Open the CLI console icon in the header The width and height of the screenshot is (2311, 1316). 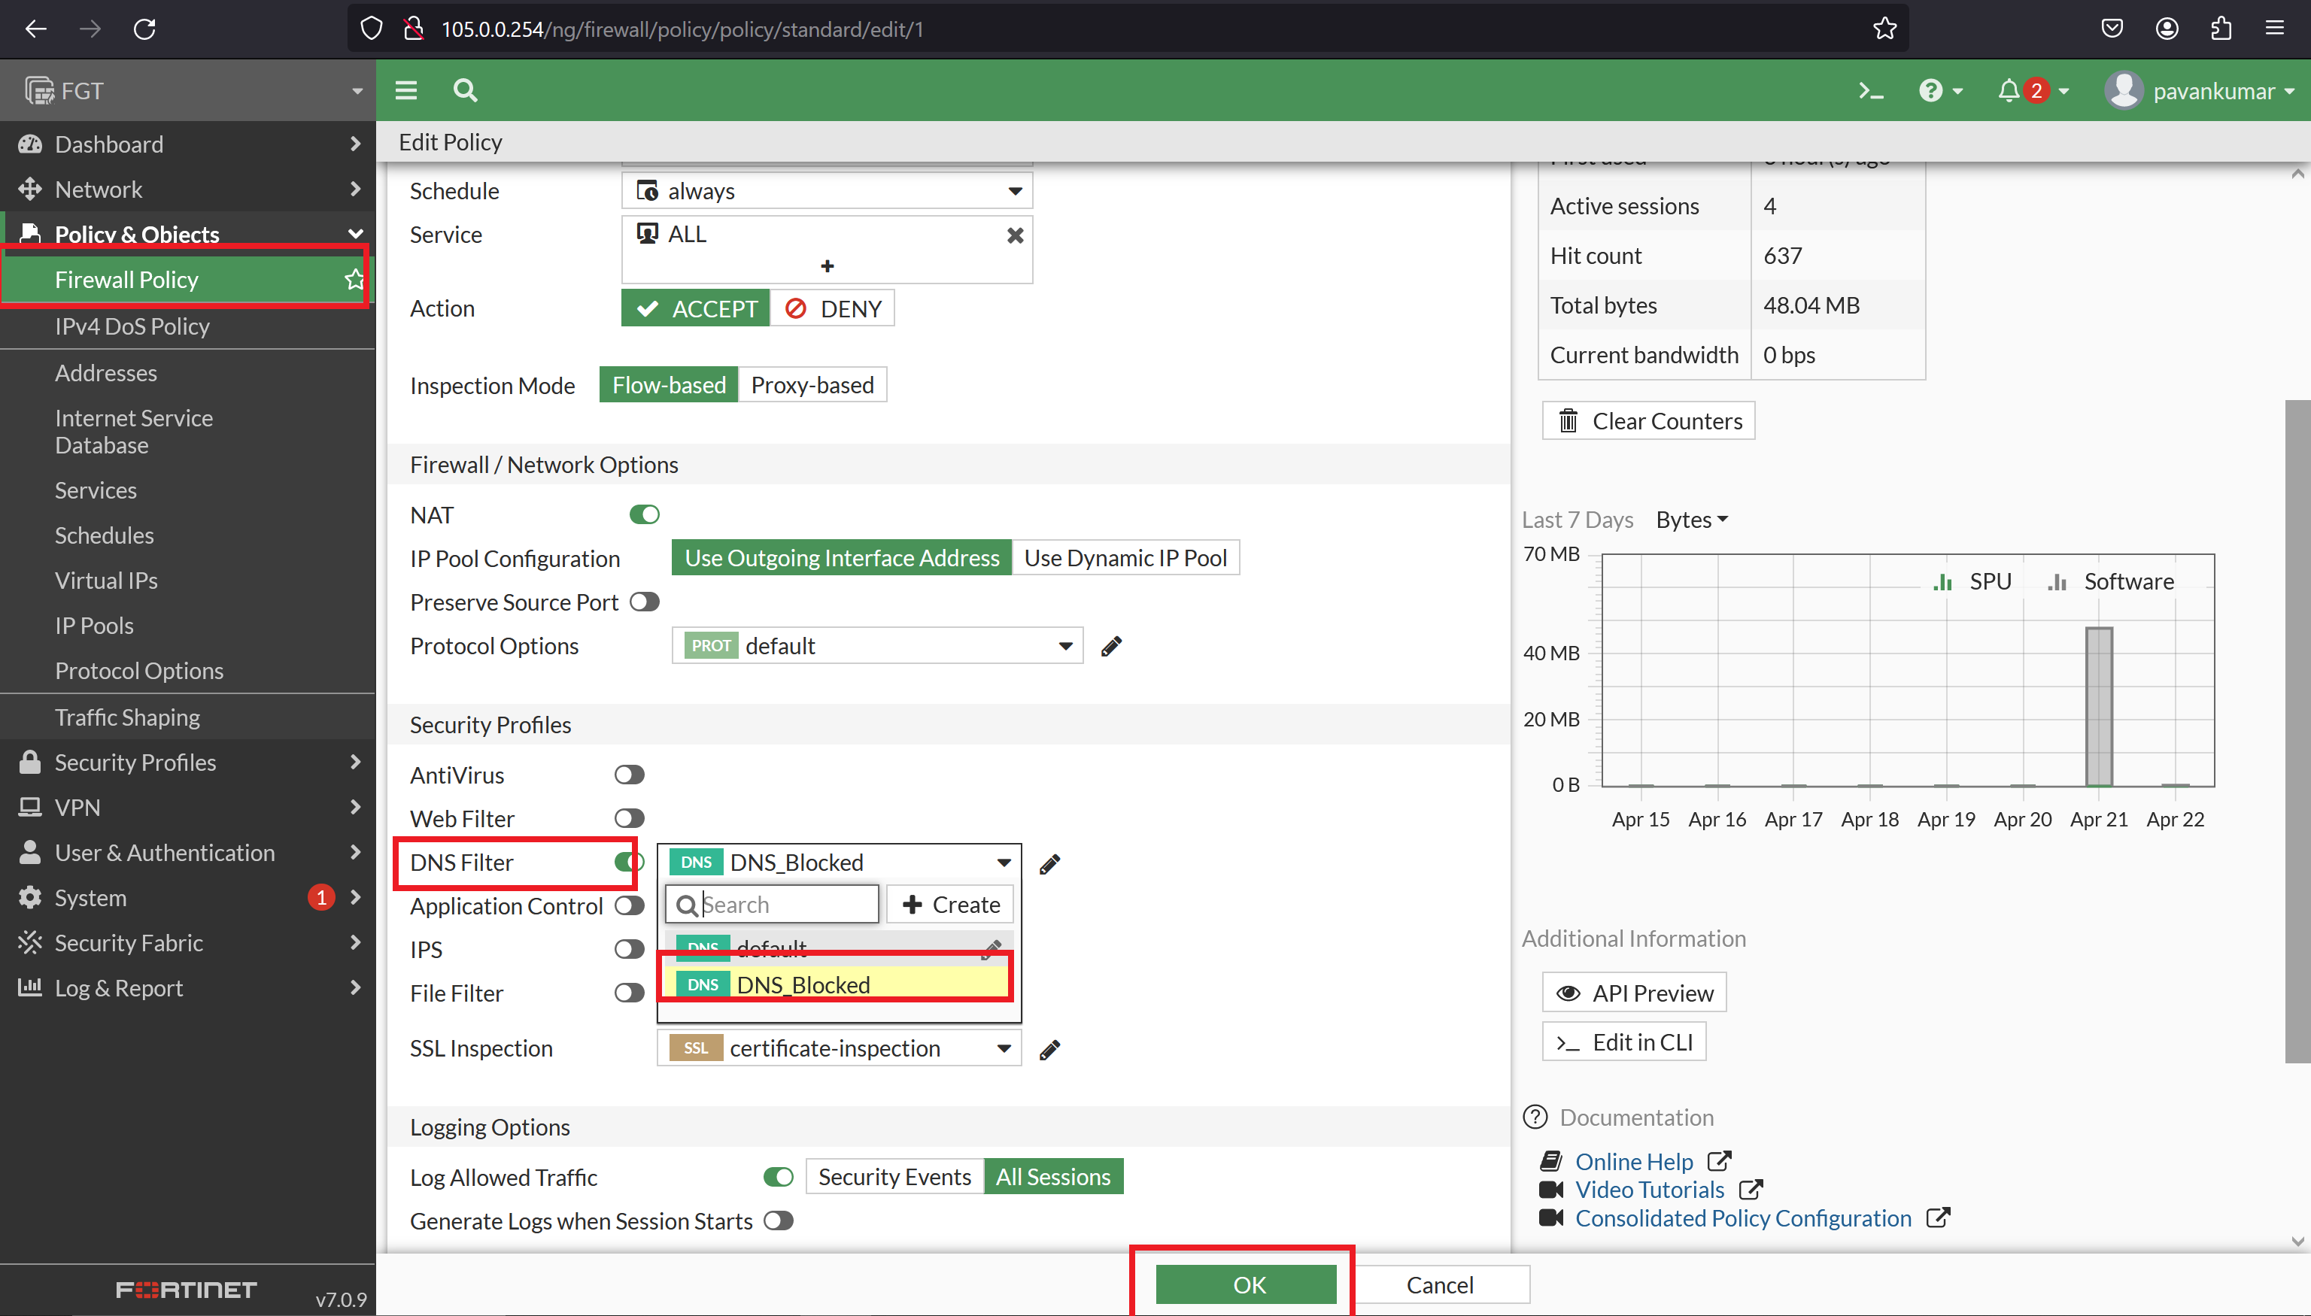pos(1869,90)
